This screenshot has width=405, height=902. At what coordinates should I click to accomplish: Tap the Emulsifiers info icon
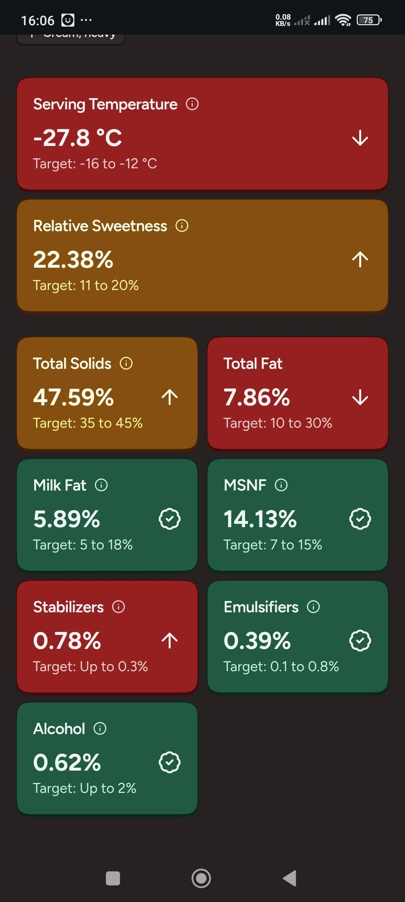point(313,607)
